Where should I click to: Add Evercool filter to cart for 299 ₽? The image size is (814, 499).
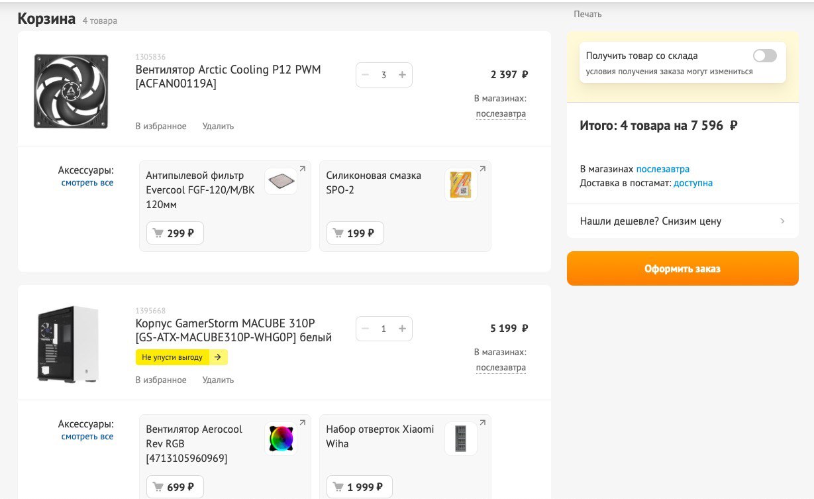point(175,233)
